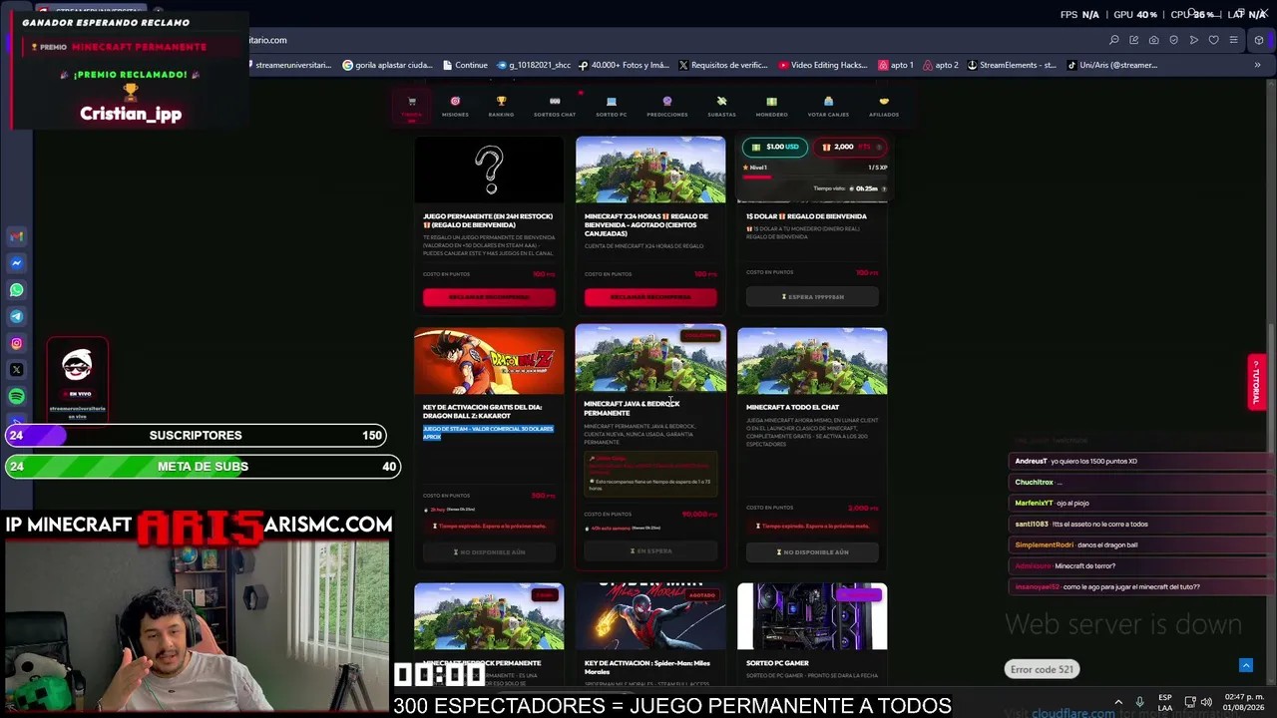The height and width of the screenshot is (718, 1277).
Task: Open the microphone icon in the system tray
Action: click(1139, 702)
